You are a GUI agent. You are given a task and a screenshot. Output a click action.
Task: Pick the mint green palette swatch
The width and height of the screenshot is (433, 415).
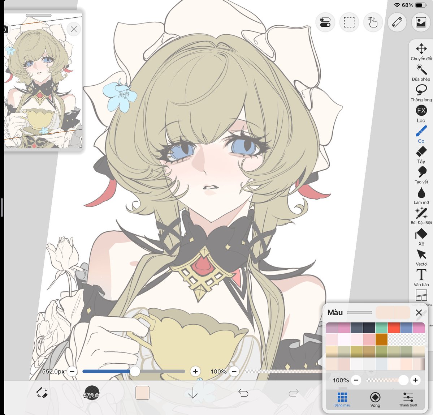381,328
